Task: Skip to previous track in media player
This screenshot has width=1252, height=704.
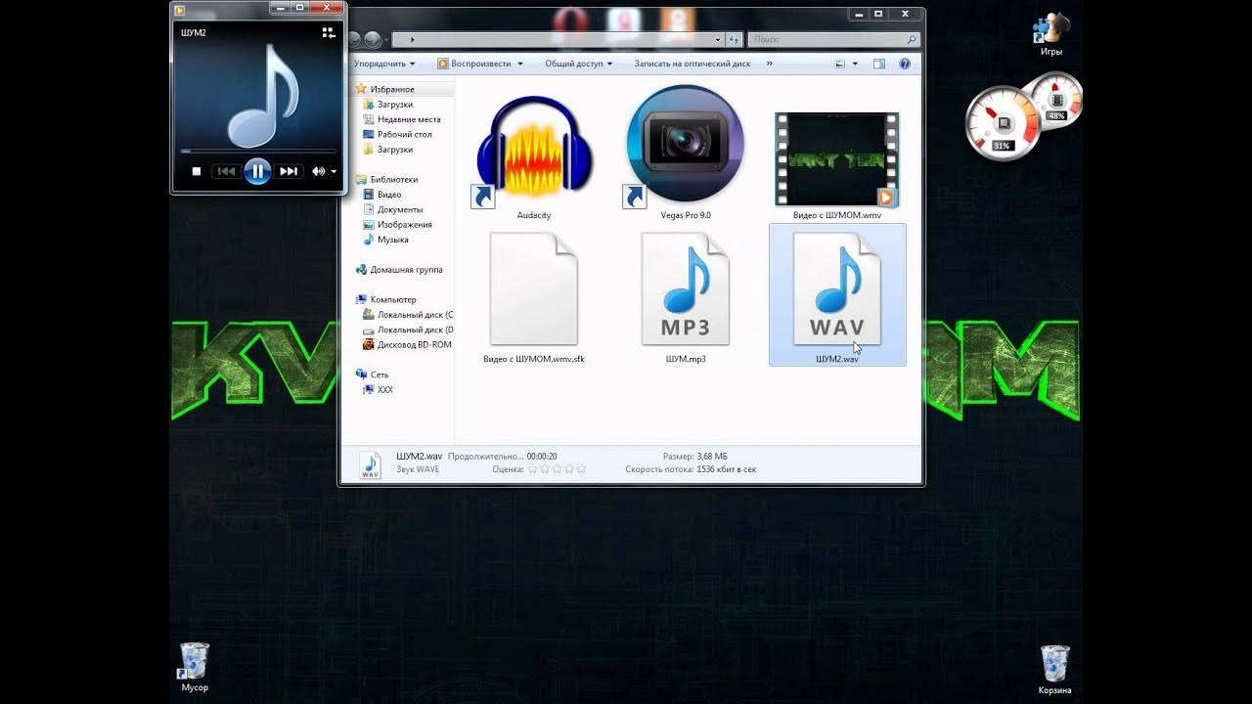Action: (226, 171)
